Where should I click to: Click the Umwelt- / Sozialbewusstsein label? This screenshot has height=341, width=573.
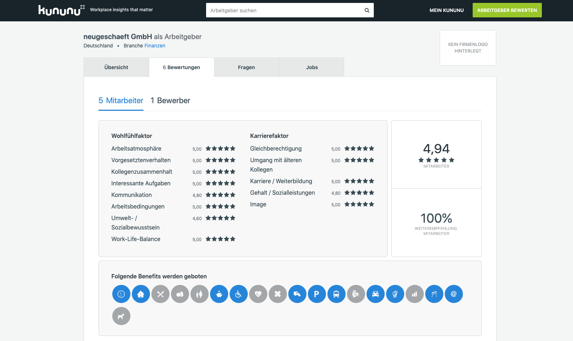[135, 223]
